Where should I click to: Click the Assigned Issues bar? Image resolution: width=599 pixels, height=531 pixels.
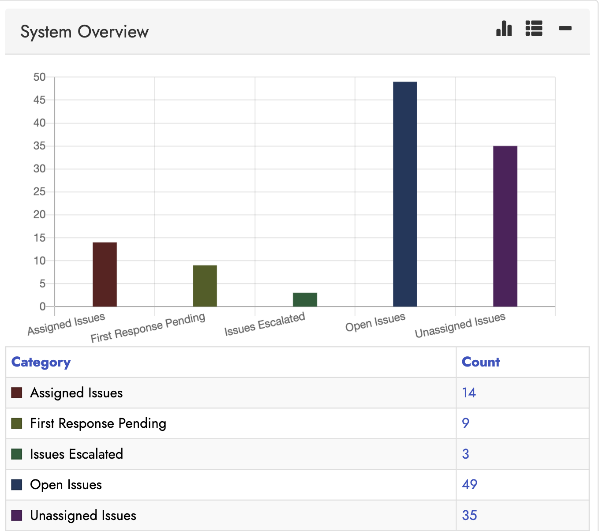pos(105,273)
